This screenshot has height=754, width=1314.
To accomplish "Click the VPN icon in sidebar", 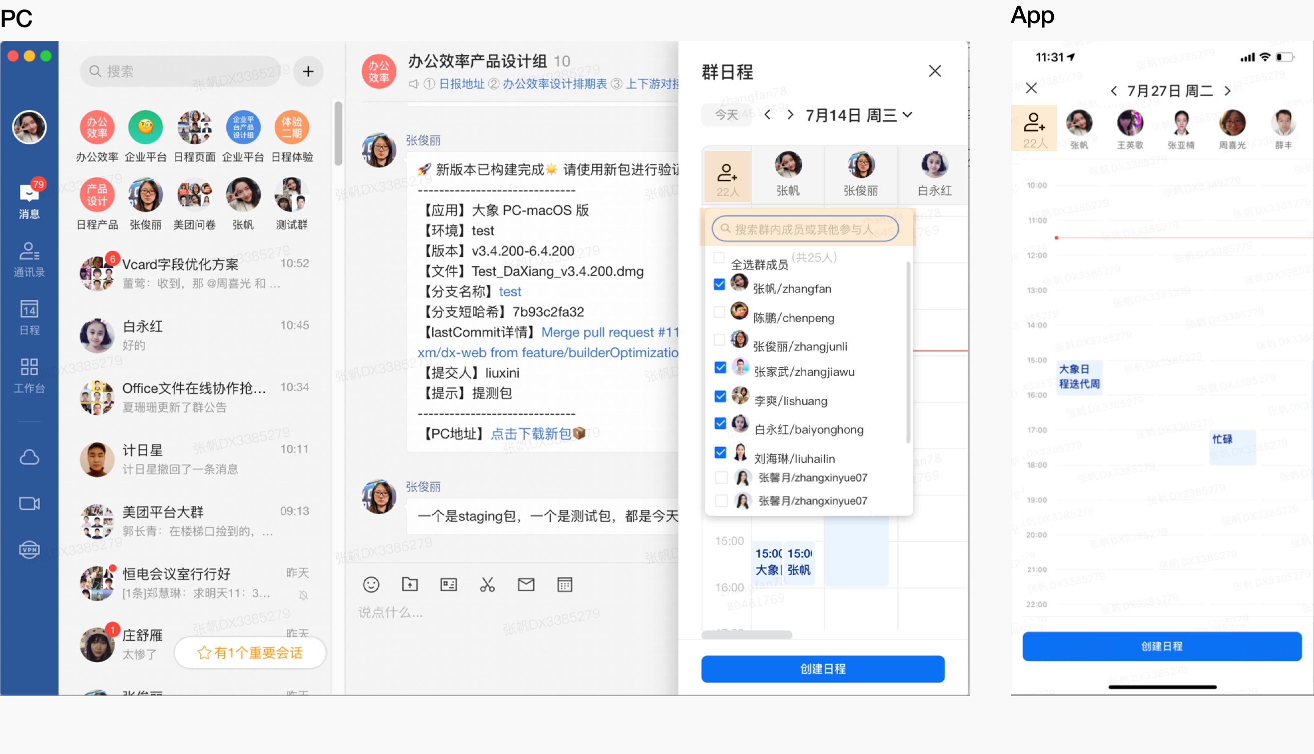I will 29,549.
